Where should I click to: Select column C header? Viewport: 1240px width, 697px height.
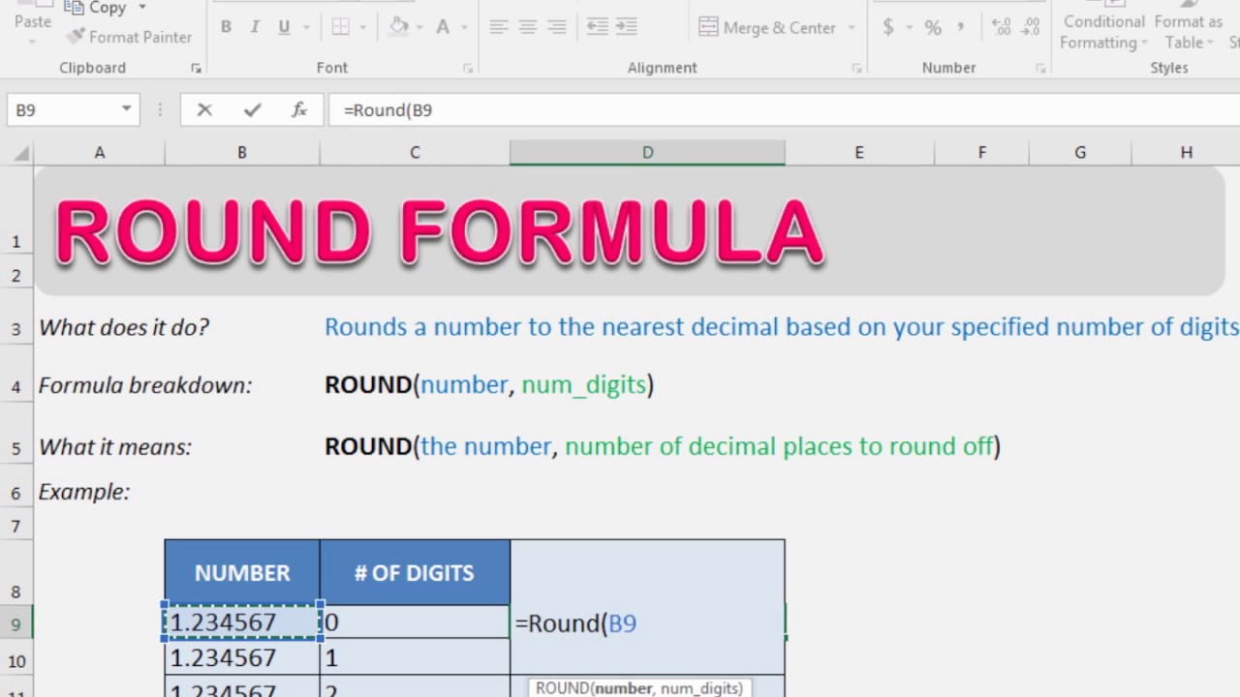(415, 152)
